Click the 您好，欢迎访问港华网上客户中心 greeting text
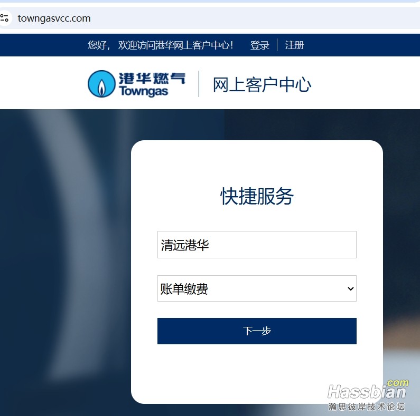Screen dimensions: 420x416 (x=160, y=45)
